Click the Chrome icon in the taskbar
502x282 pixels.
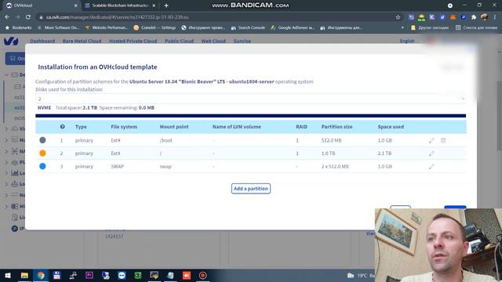[41, 275]
